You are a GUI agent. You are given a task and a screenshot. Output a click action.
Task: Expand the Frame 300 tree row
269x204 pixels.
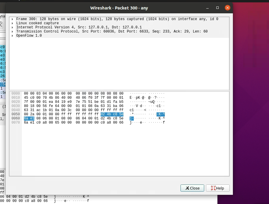pyautogui.click(x=12, y=19)
